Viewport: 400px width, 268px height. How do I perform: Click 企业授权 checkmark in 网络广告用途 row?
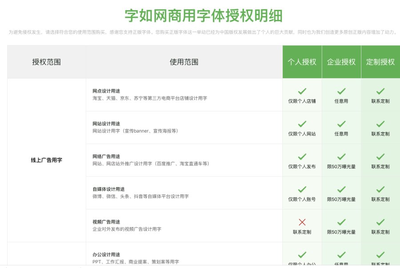341,157
